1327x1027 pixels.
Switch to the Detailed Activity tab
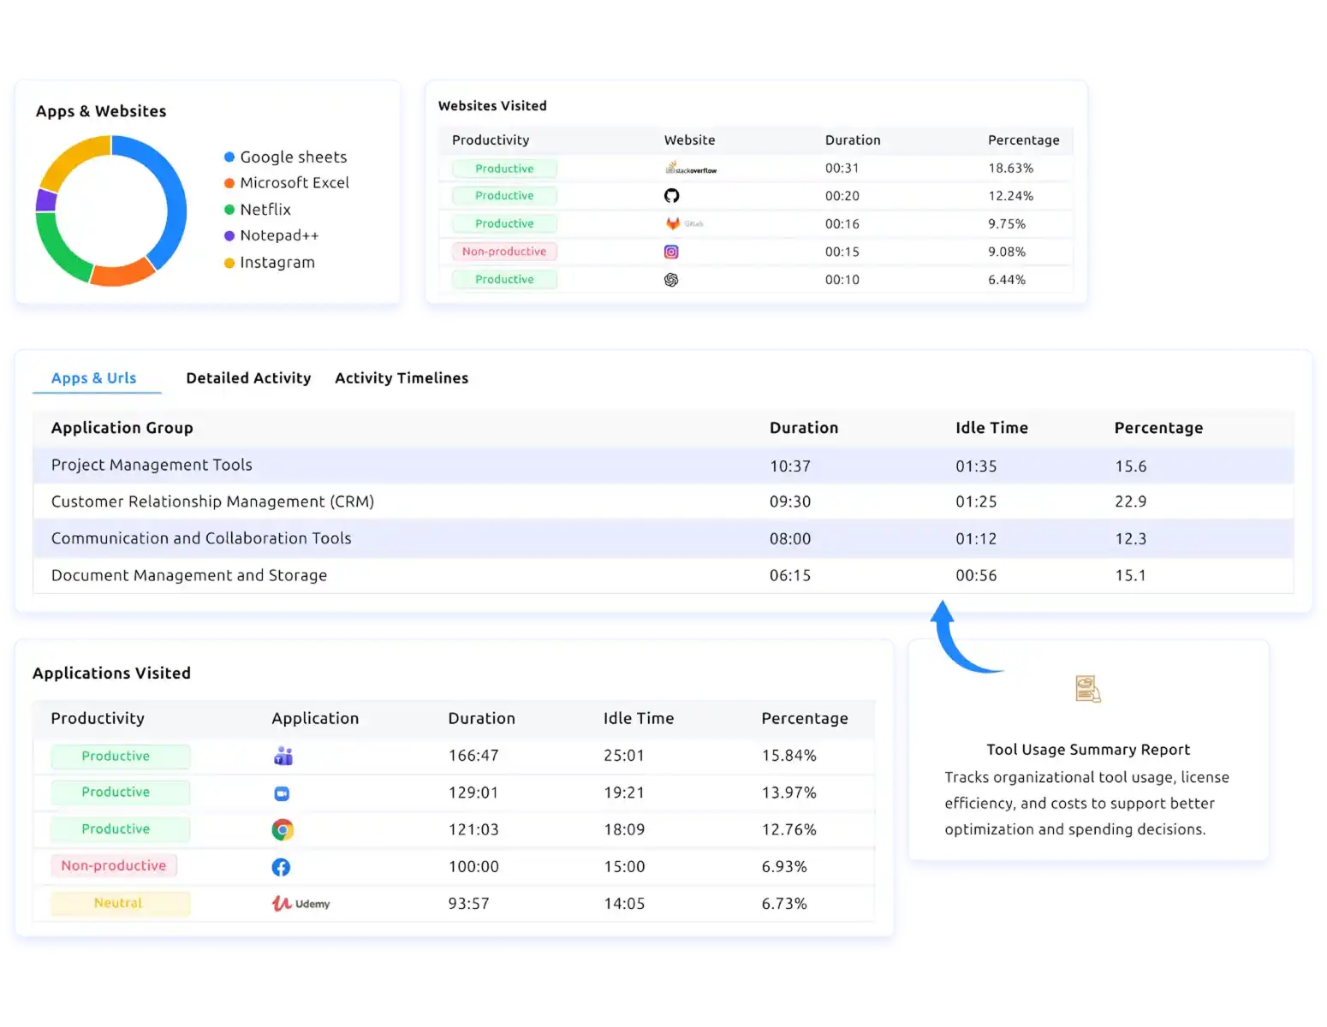click(x=248, y=377)
